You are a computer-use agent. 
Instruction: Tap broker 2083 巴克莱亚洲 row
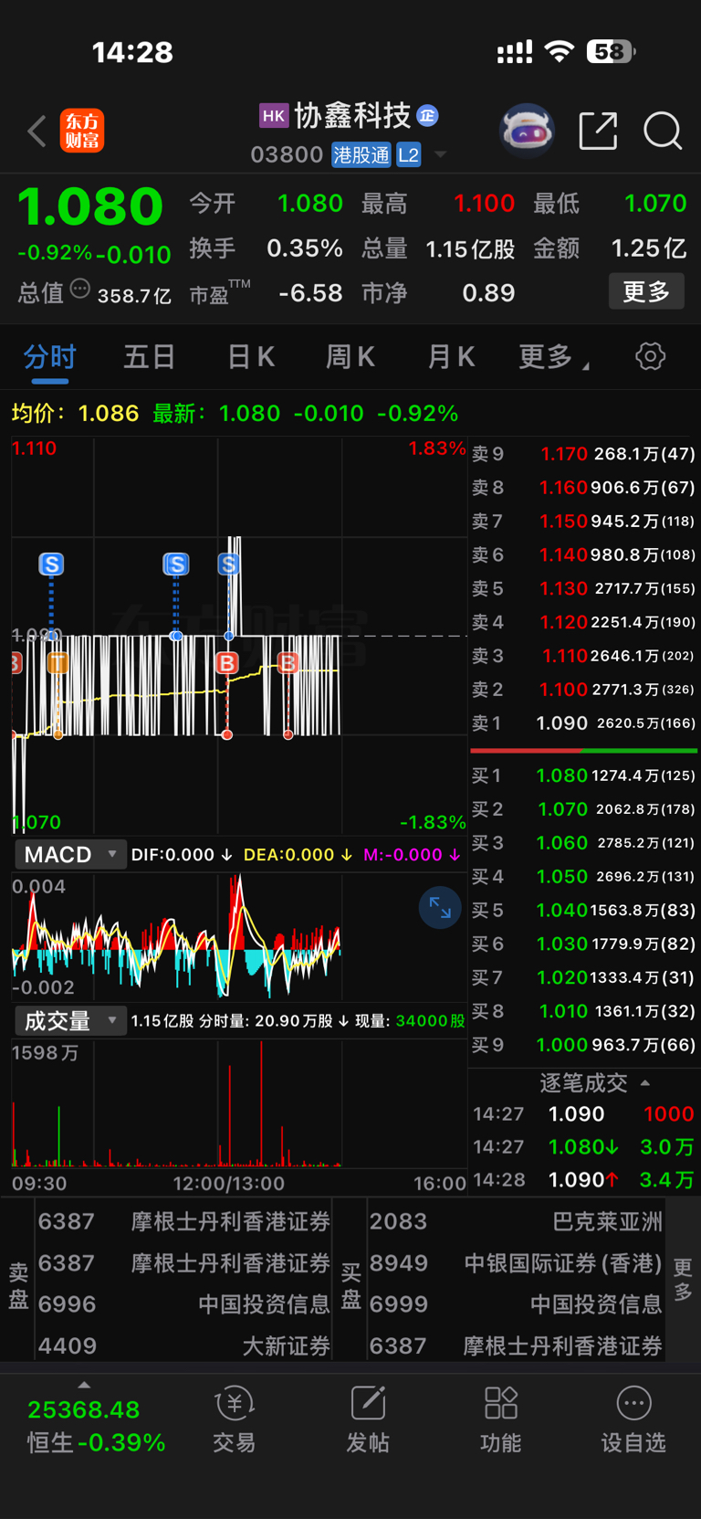point(516,1221)
